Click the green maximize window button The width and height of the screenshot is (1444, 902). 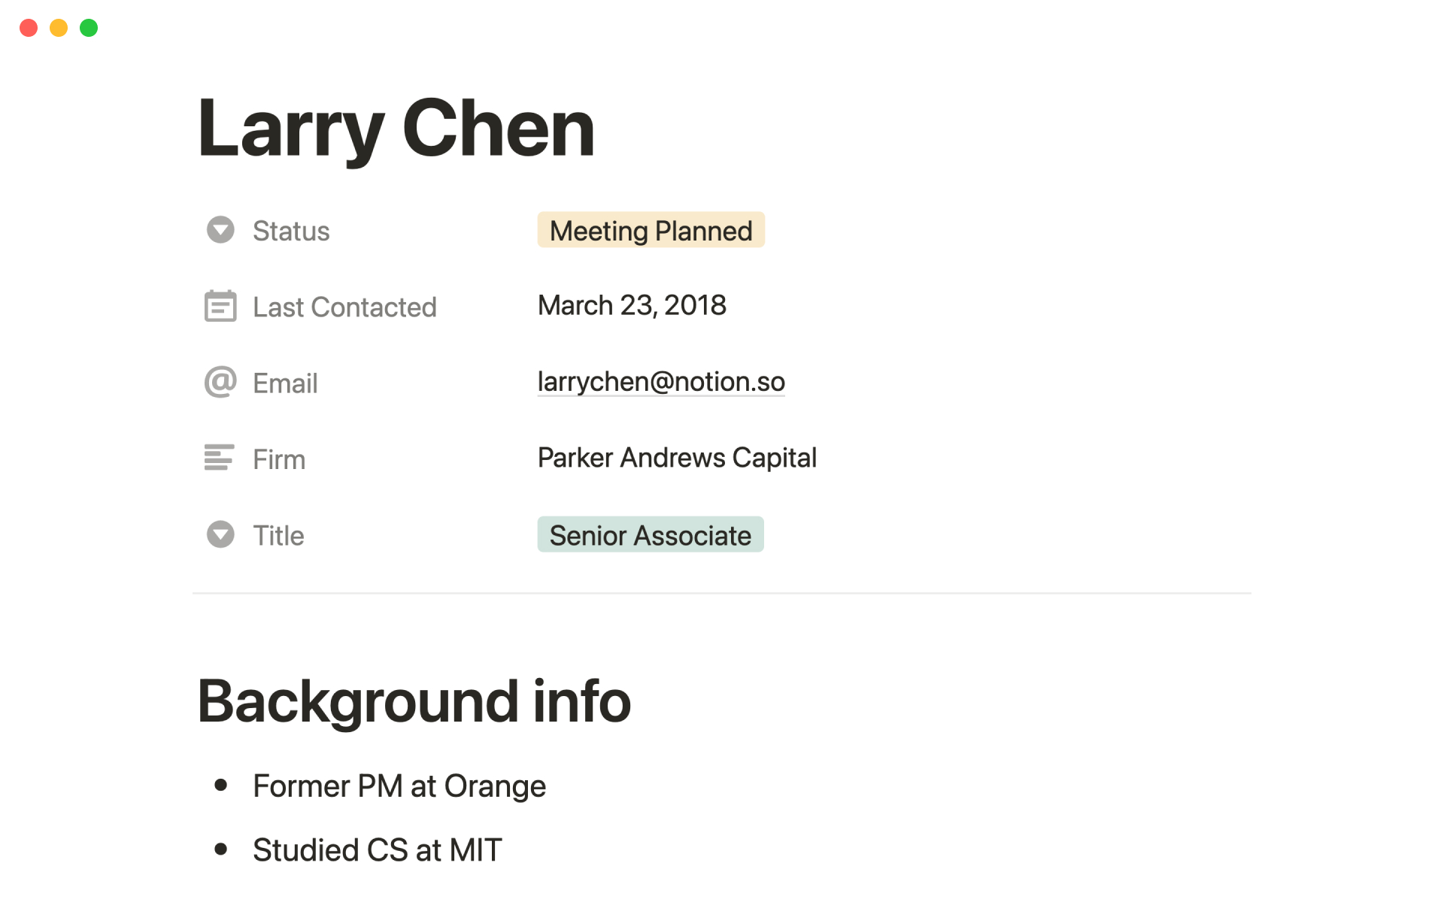(x=89, y=28)
